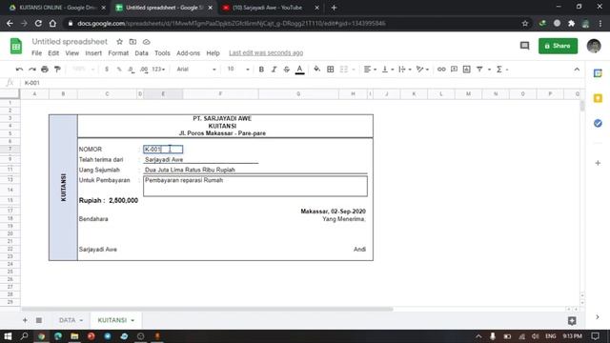Image resolution: width=610 pixels, height=343 pixels.
Task: Get add-ons with plus icon in side panel
Action: pyautogui.click(x=598, y=163)
